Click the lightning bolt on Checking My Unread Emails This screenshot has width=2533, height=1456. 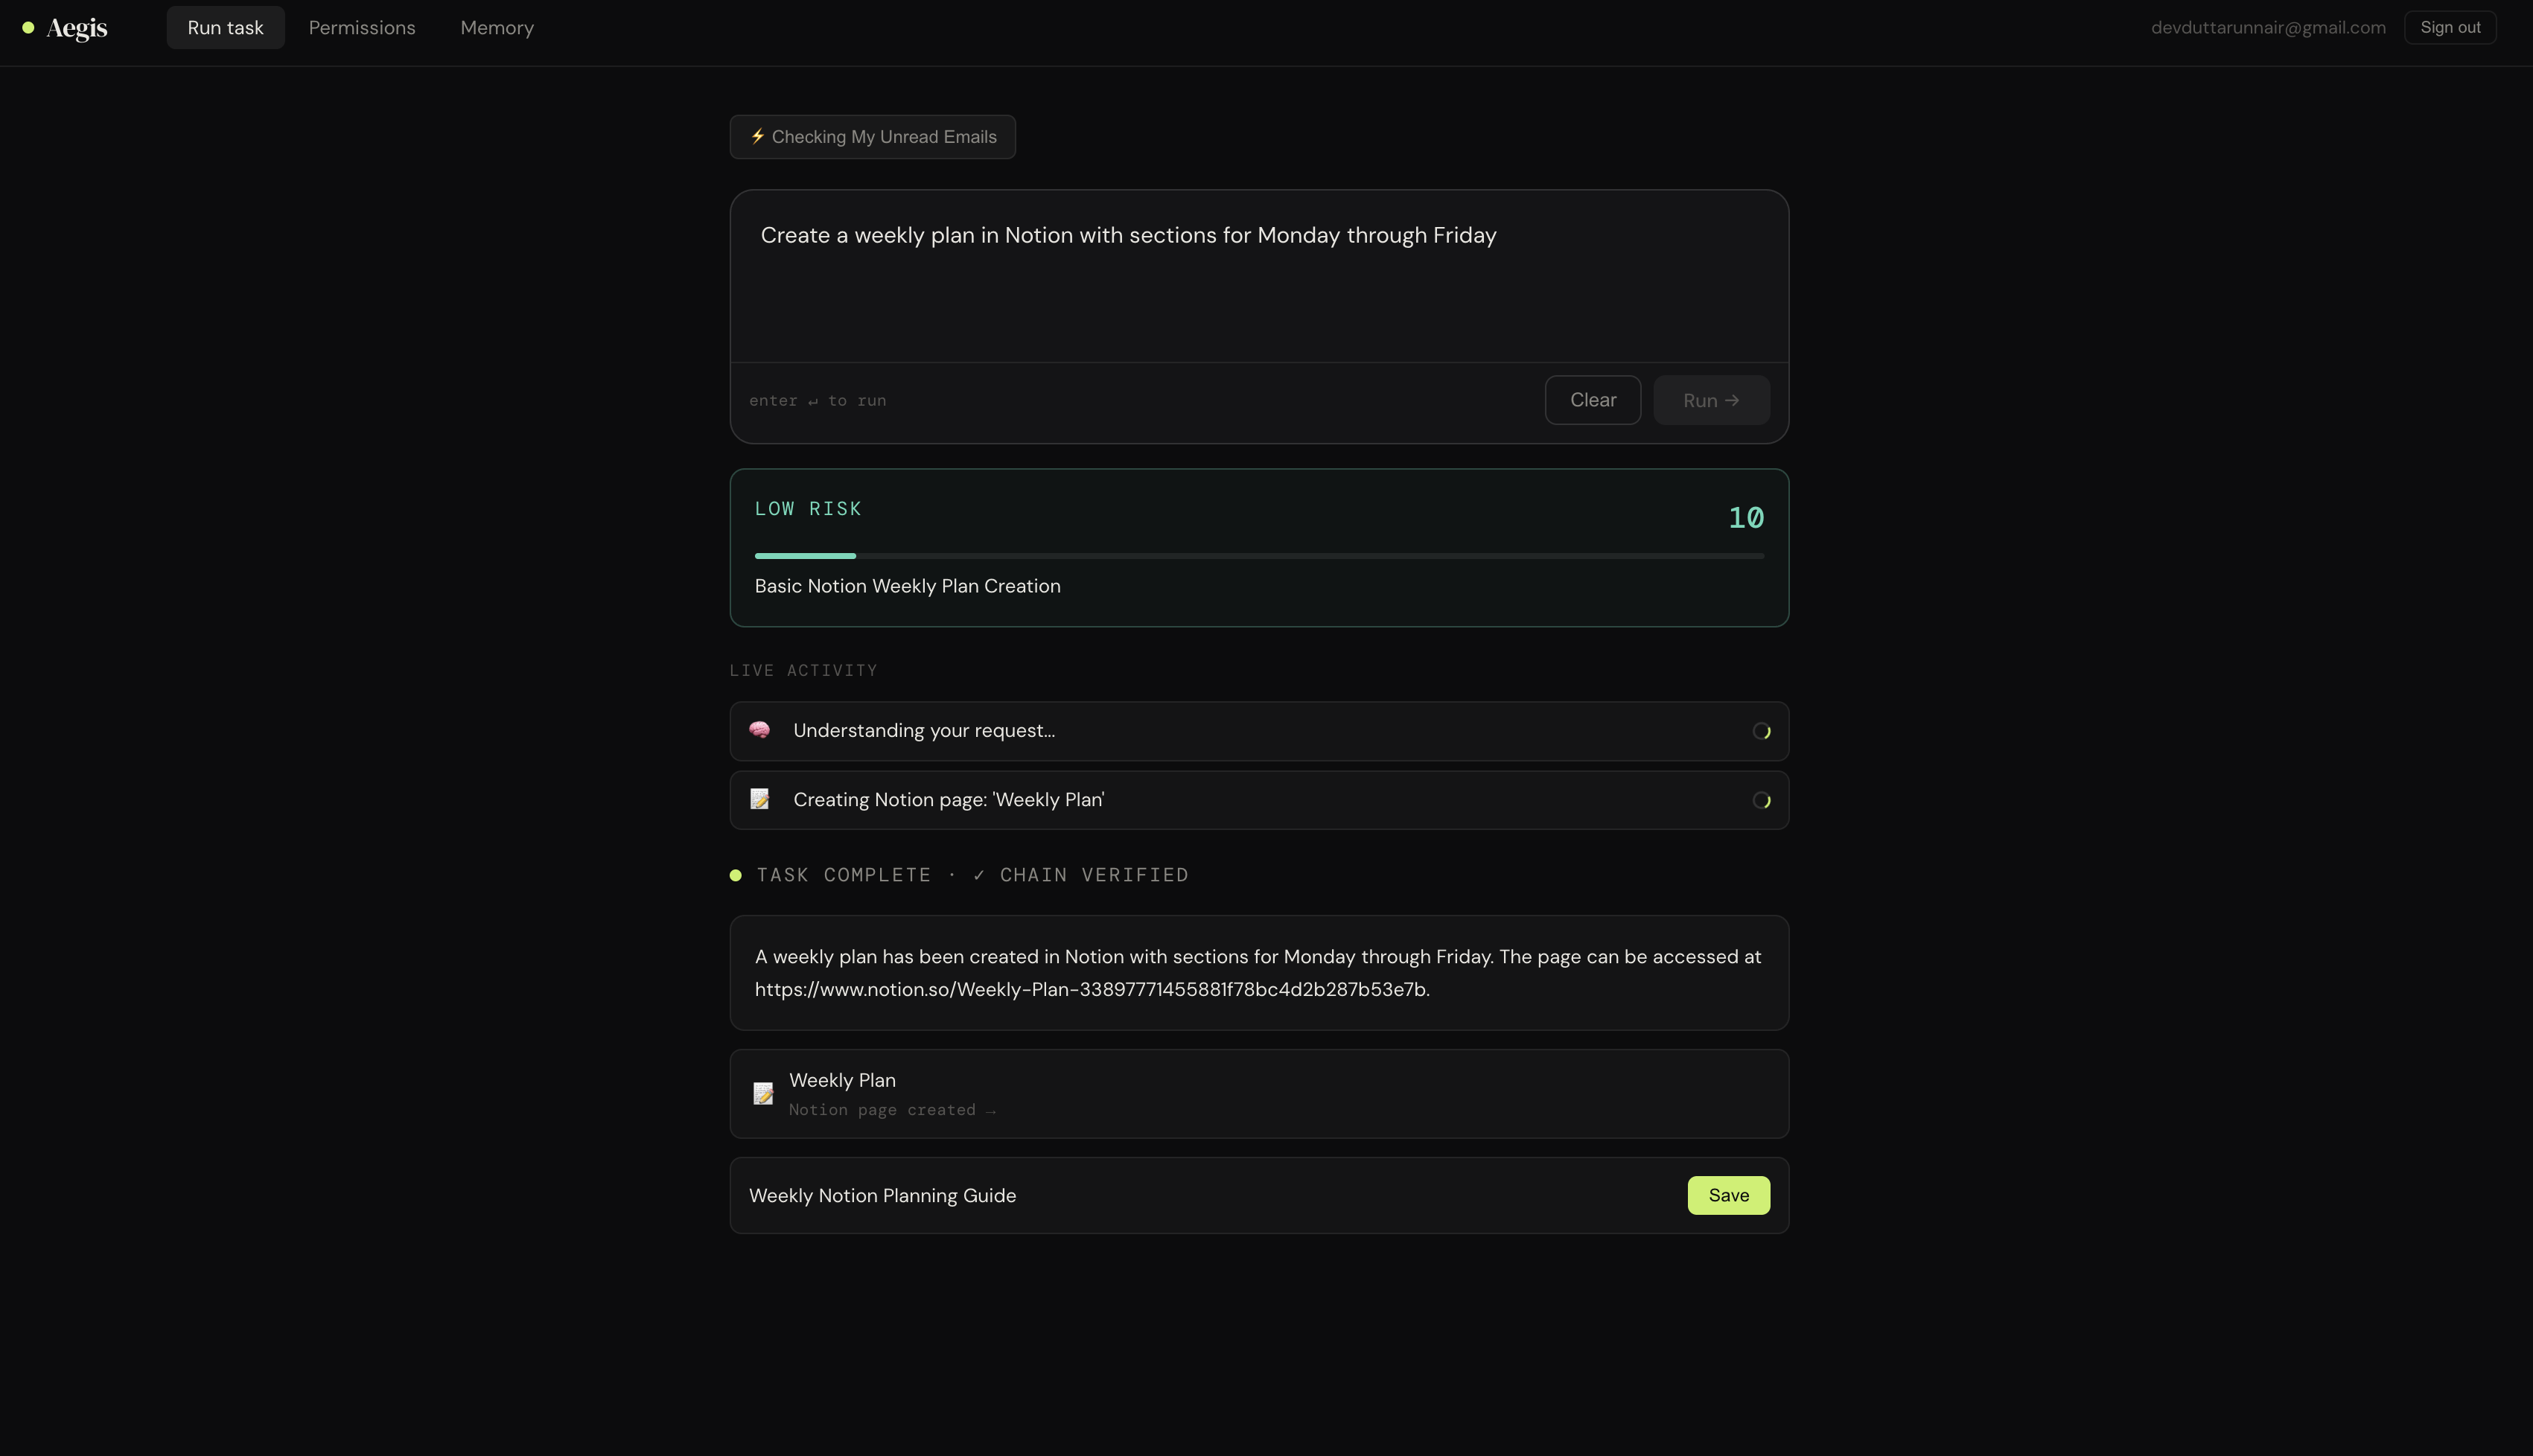point(757,136)
